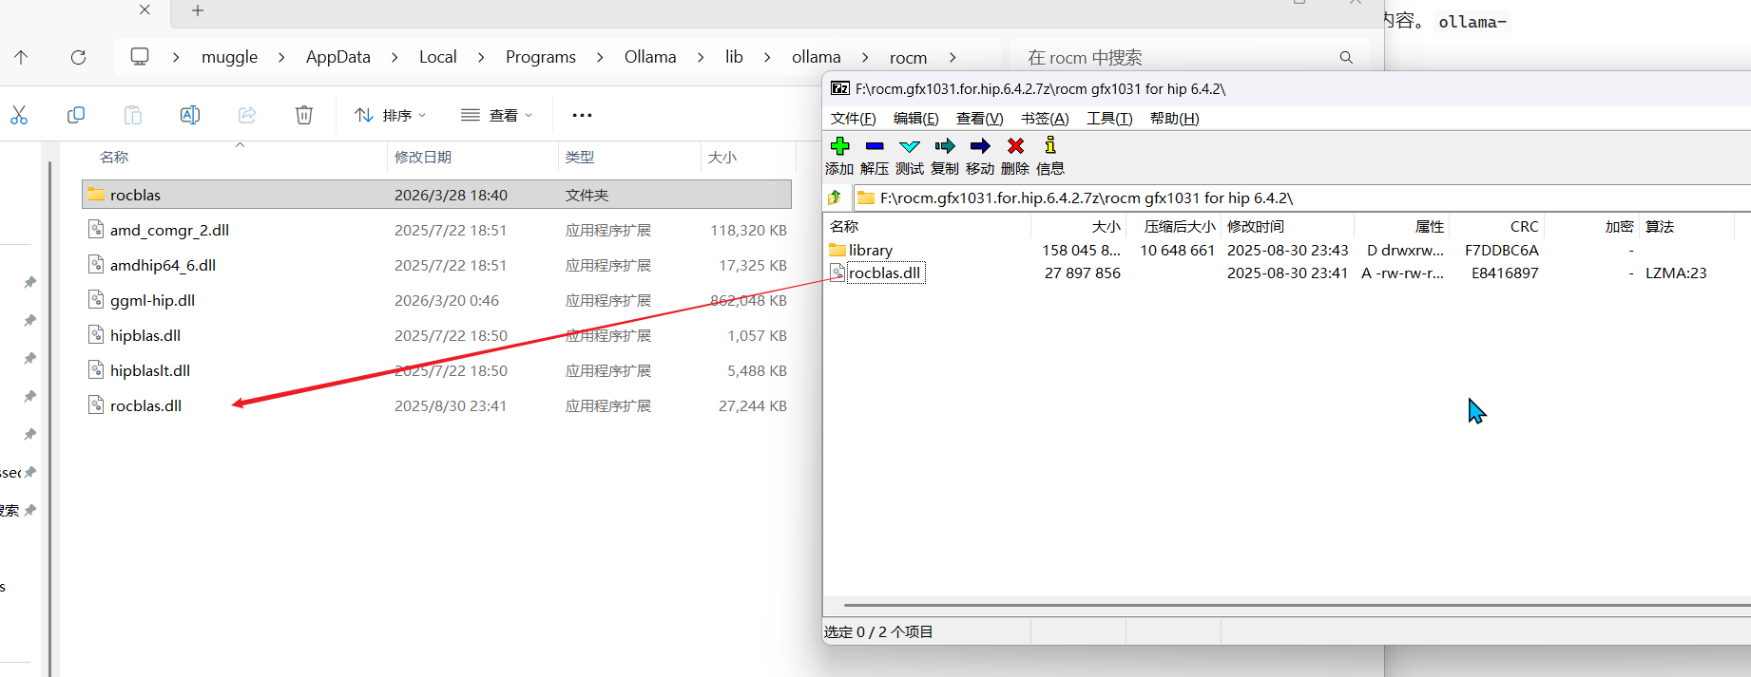This screenshot has height=677, width=1751.
Task: Open the three-dots more options in Explorer
Action: click(582, 115)
